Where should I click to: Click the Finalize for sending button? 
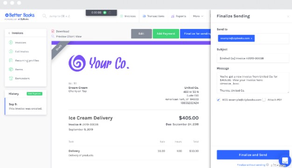click(x=195, y=34)
